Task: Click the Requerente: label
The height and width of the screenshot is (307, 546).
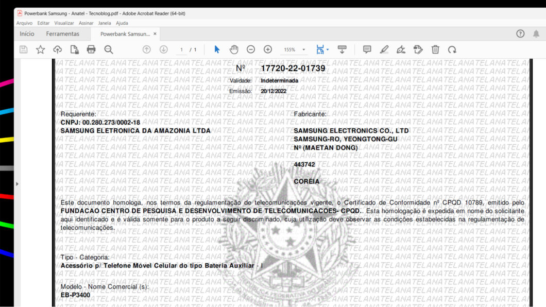Action: click(78, 114)
